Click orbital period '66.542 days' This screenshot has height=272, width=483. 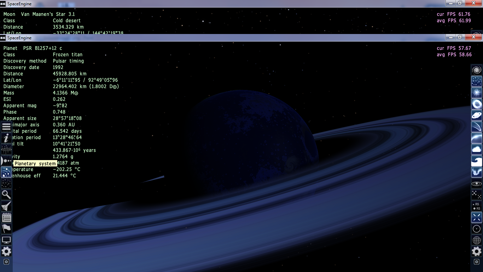[x=67, y=131]
